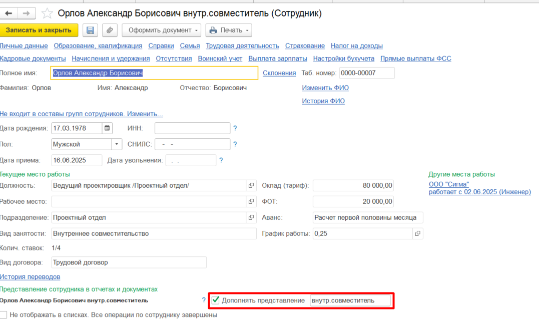Show help for employee representation setting
The height and width of the screenshot is (322, 539).
[x=204, y=300]
